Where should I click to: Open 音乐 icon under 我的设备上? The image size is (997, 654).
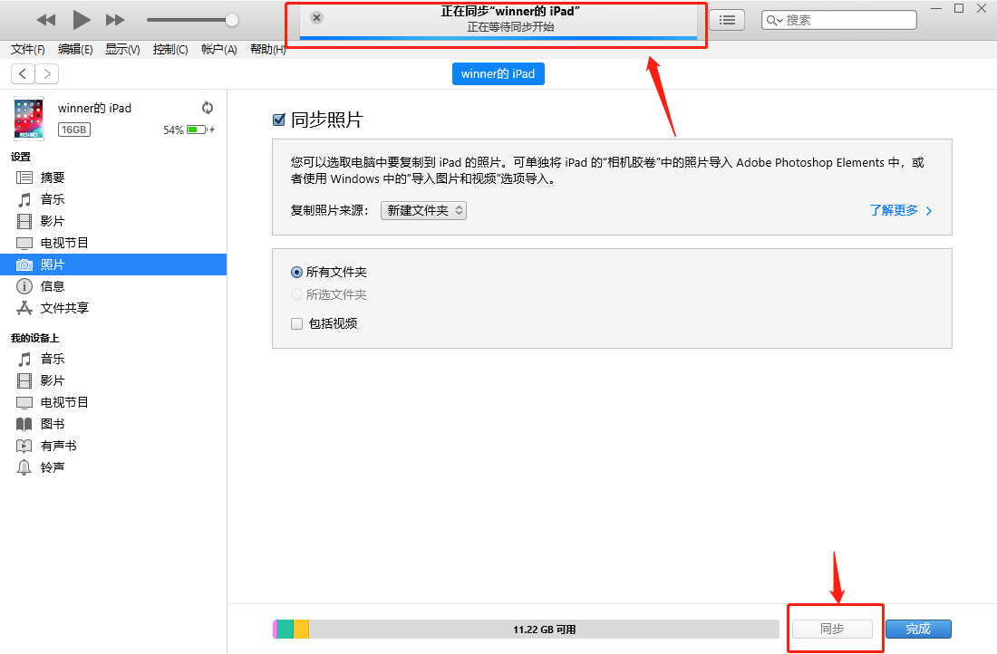coord(24,359)
